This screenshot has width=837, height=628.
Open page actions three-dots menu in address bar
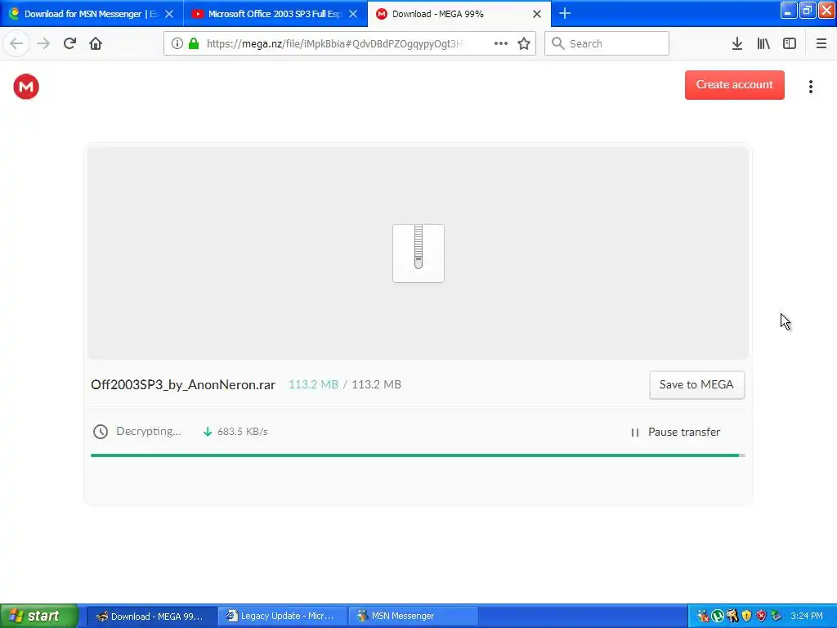tap(501, 43)
